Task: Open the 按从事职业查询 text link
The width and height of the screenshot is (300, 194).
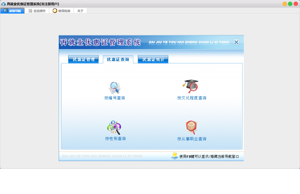Action: point(192,139)
